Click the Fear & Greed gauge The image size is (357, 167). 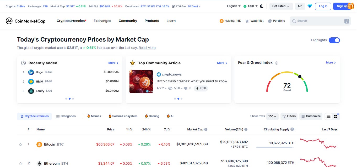coord(287,82)
